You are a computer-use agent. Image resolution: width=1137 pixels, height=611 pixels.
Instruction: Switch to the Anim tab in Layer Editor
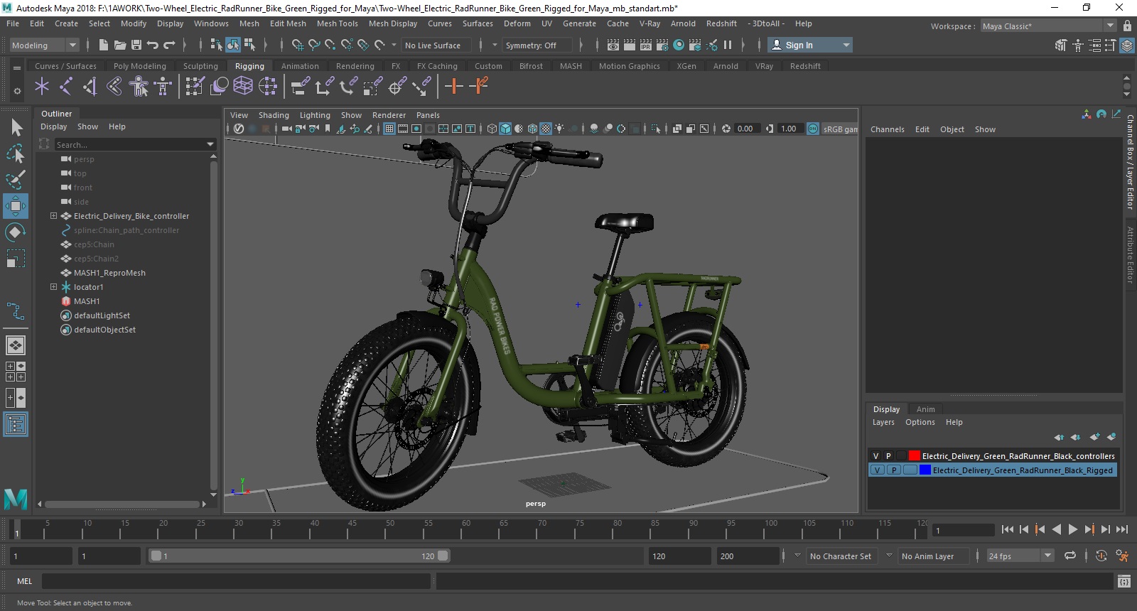click(925, 409)
